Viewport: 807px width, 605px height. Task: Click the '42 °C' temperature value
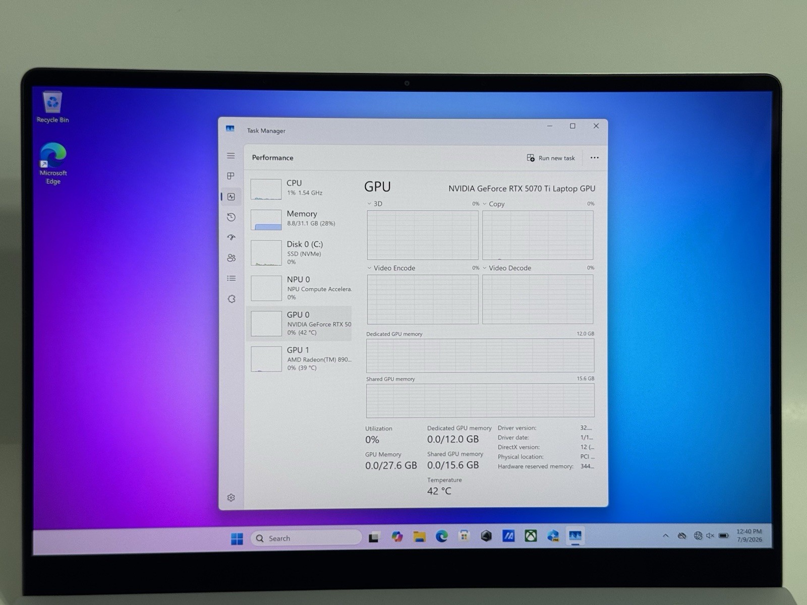point(439,491)
